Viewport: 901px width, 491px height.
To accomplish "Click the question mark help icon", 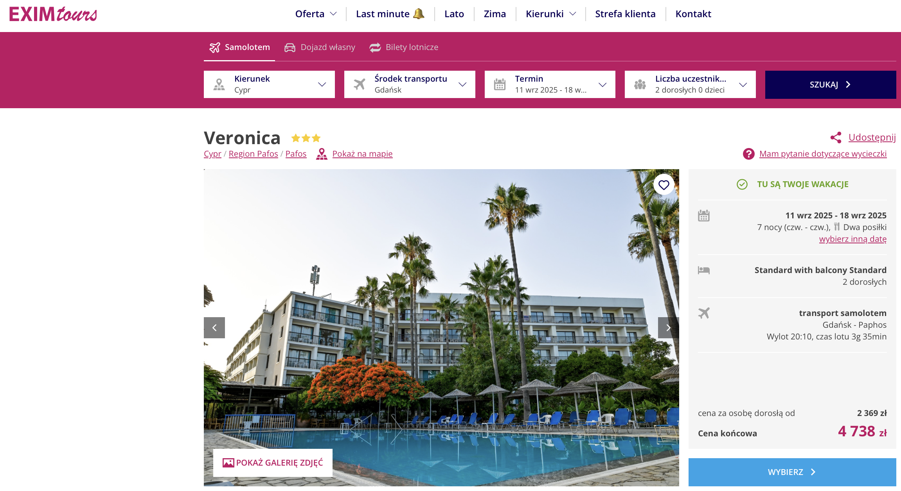I will (748, 154).
